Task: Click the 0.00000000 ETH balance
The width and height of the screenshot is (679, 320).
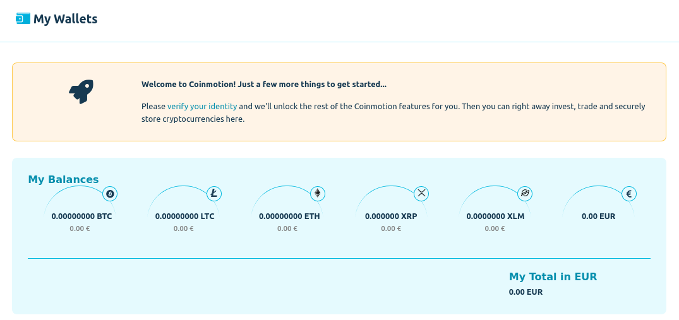Action: (289, 216)
